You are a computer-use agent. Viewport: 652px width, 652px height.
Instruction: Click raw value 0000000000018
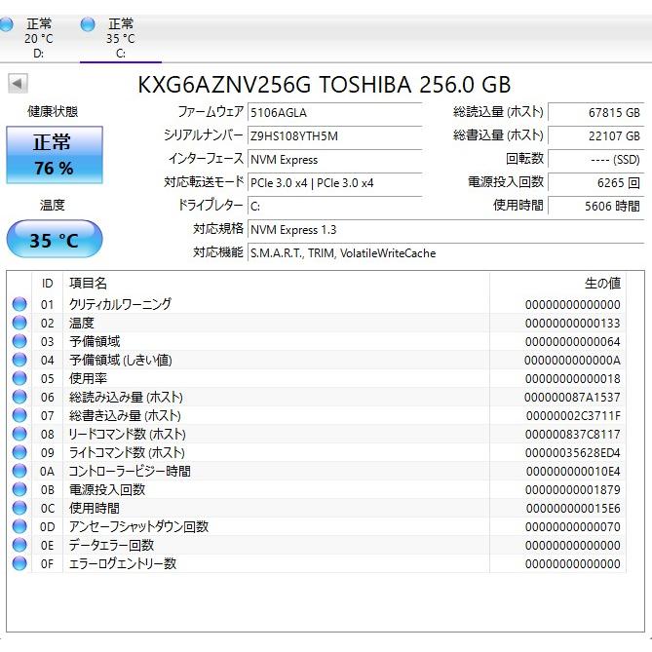573,379
